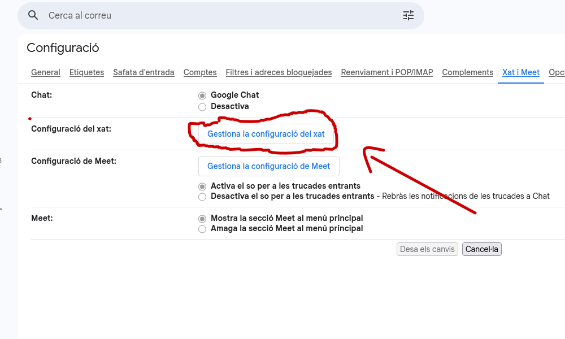Image resolution: width=565 pixels, height=339 pixels.
Task: Click 'Gestiona la configuració de Meet' button
Action: coord(268,166)
